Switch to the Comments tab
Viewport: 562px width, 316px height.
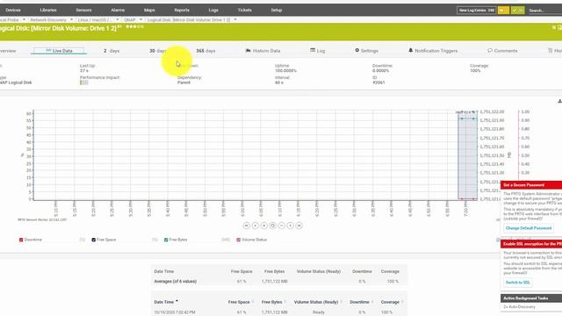pyautogui.click(x=502, y=51)
